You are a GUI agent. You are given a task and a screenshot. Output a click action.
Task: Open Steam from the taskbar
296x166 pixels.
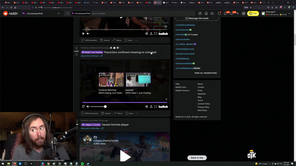tap(88, 164)
